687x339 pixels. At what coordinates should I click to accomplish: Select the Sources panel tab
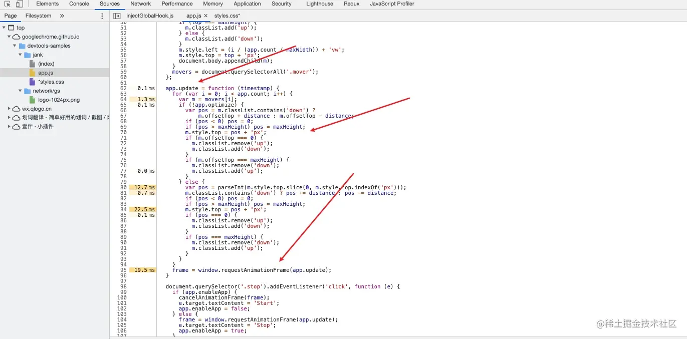[x=110, y=4]
